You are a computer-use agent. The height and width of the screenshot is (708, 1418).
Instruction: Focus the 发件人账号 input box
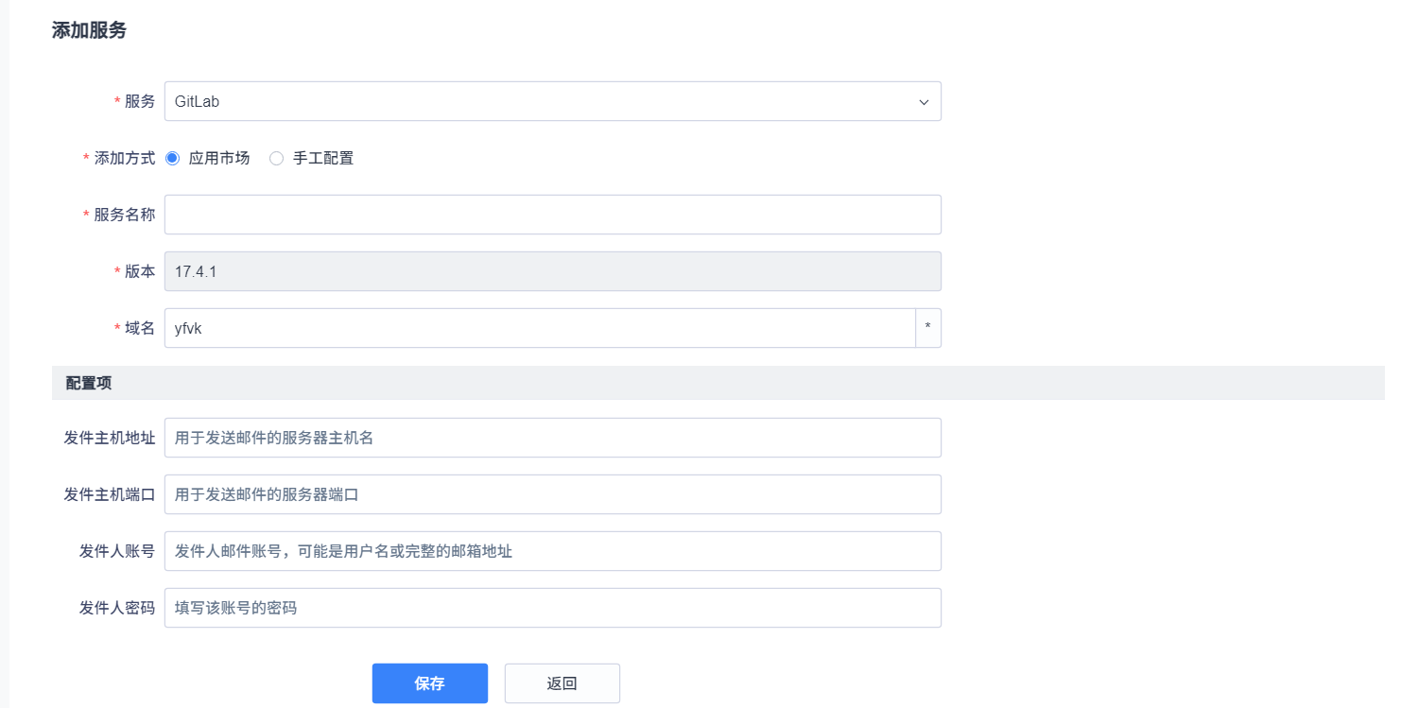pos(552,551)
